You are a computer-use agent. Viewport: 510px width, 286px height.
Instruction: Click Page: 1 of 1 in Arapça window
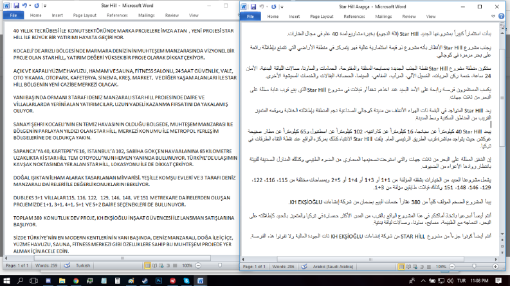click(254, 267)
